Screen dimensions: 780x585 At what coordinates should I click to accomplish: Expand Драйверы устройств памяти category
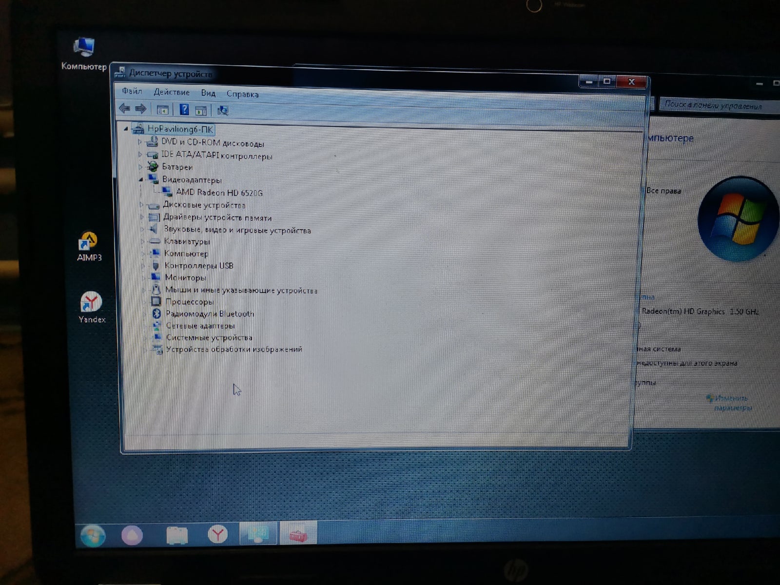click(x=142, y=217)
